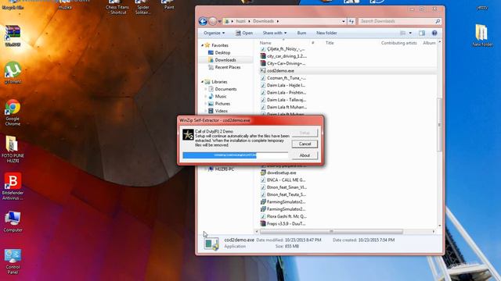Change the view with the views icon
Image resolution: width=501 pixels, height=281 pixels.
click(x=402, y=33)
